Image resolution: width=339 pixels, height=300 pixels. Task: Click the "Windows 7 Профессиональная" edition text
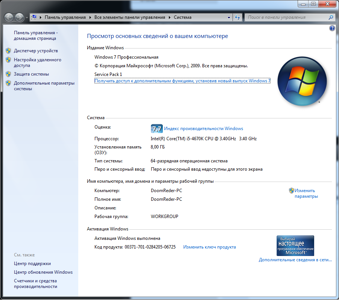126,57
